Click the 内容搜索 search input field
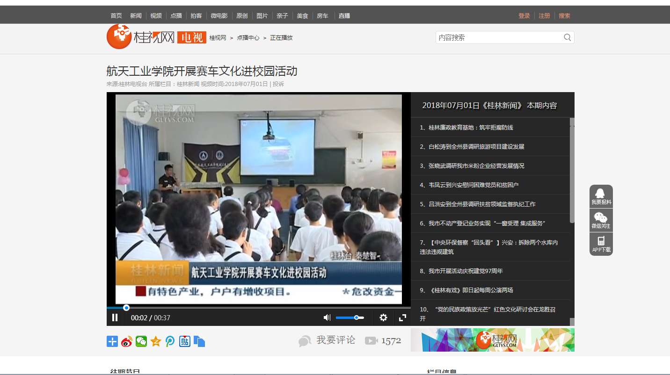The height and width of the screenshot is (375, 670). point(498,37)
